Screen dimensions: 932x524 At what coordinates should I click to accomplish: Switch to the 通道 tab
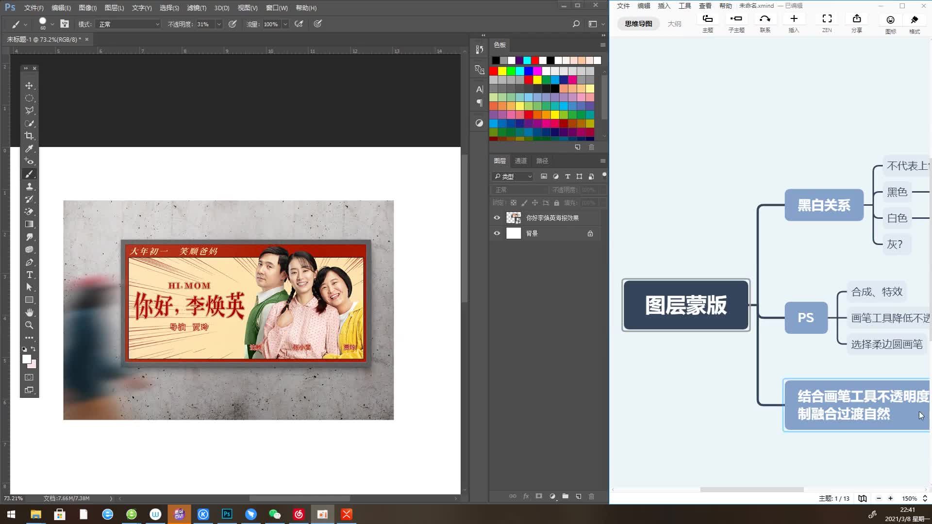[x=521, y=161]
